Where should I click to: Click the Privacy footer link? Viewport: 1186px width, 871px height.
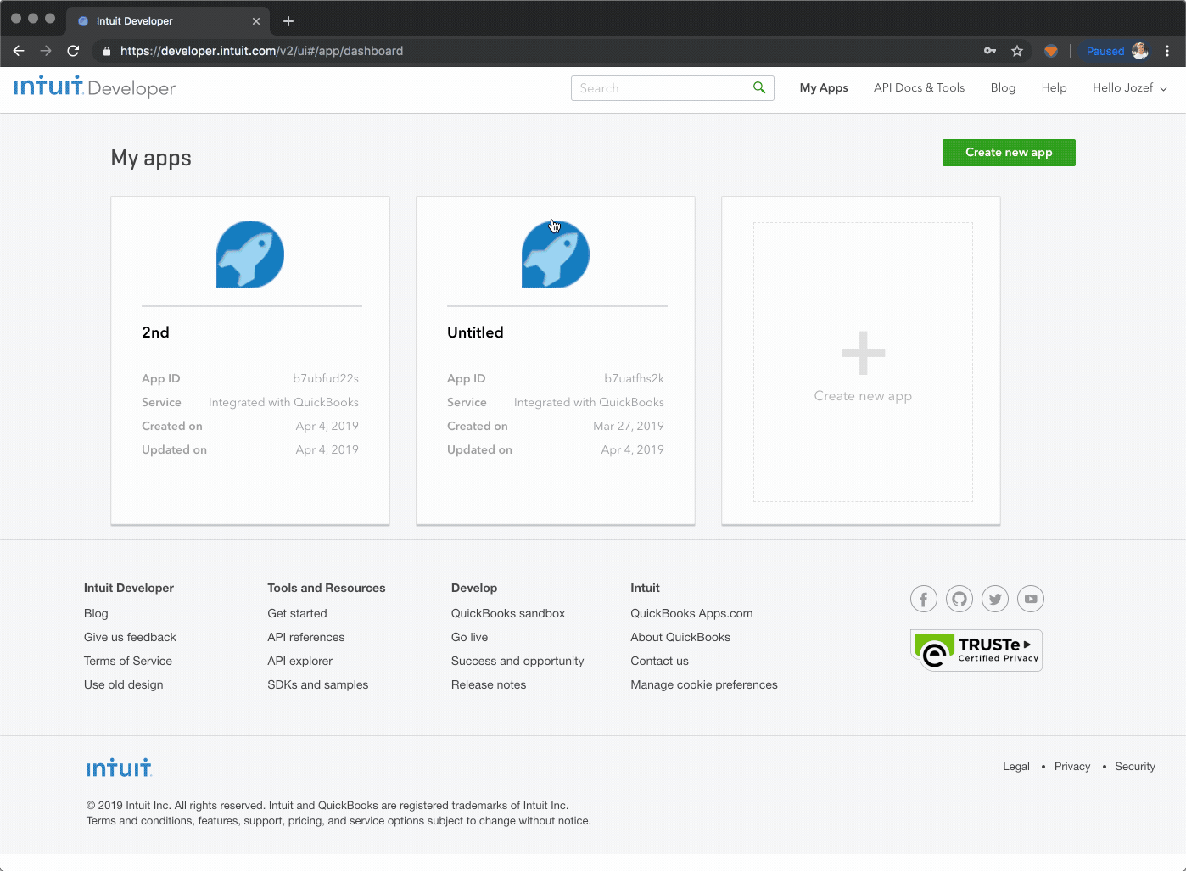coord(1072,767)
